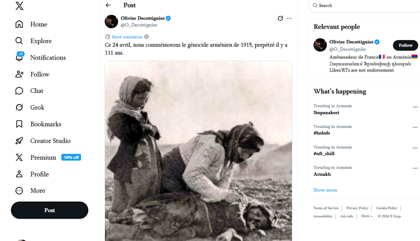This screenshot has height=241, width=420.
Task: Open Creator Studio rocket icon
Action: [x=19, y=141]
